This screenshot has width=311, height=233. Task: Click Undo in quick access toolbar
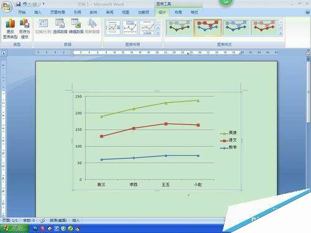pos(25,4)
